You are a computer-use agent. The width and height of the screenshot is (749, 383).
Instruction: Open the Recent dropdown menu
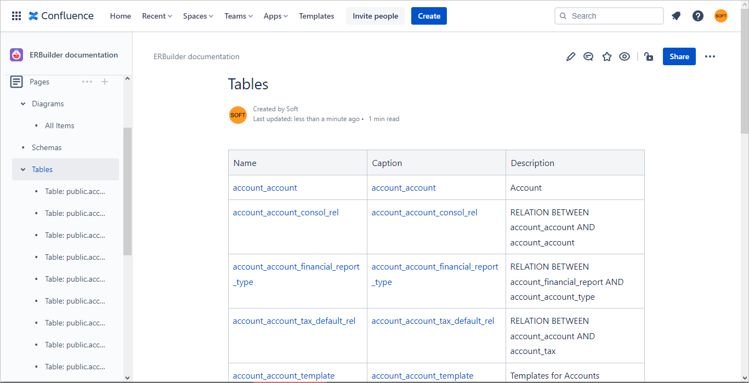point(157,16)
